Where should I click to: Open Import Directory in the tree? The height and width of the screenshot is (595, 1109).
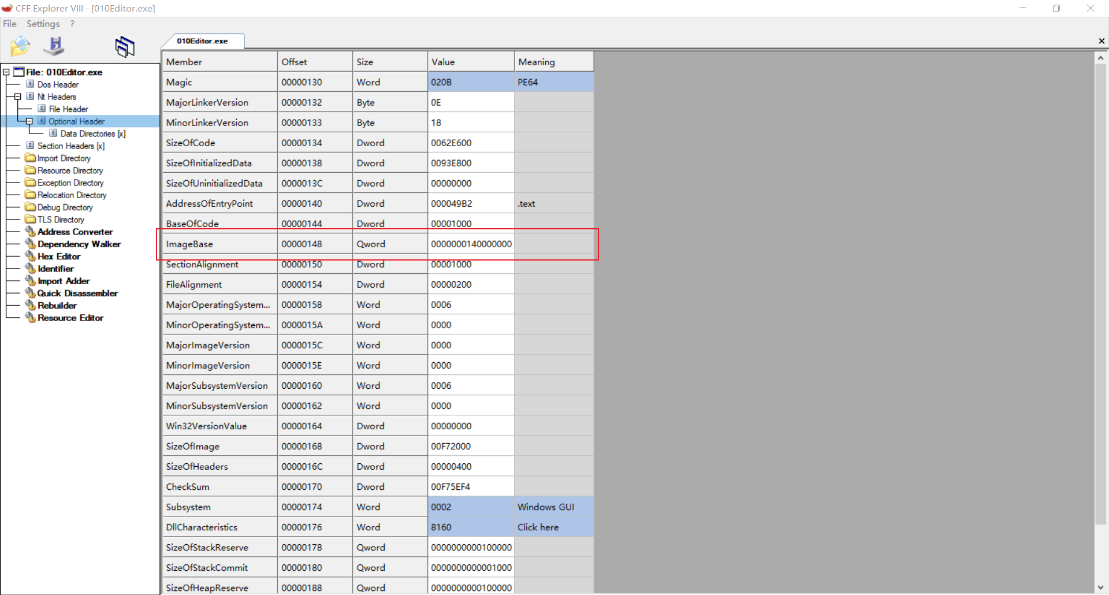click(64, 158)
